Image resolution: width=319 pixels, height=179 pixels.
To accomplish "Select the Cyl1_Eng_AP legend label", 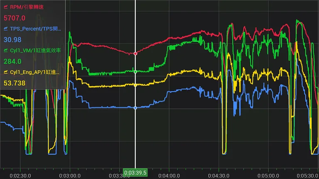I will [x=34, y=72].
